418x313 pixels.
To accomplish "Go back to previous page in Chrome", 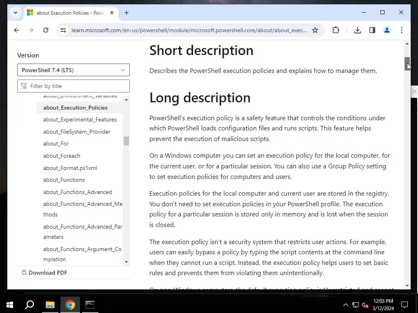I will (x=16, y=30).
